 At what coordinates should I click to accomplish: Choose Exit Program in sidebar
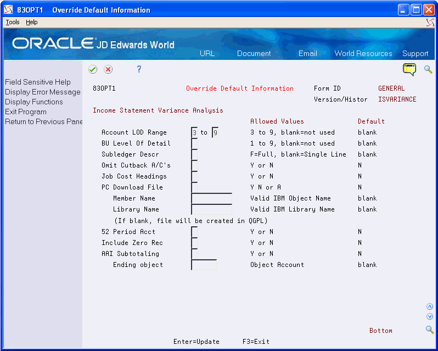(26, 112)
